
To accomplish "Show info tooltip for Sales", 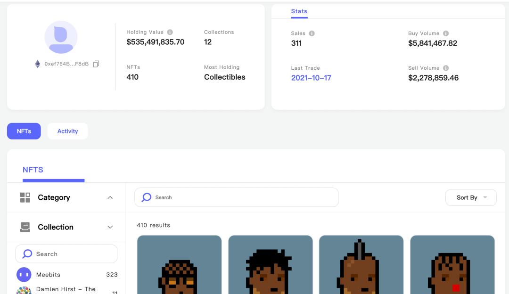I will coord(312,33).
